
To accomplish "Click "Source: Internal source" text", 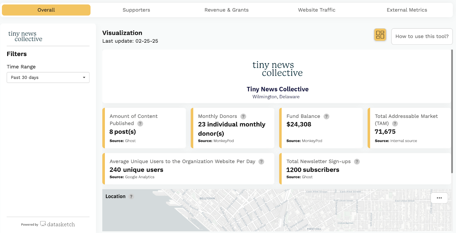I will point(396,141).
